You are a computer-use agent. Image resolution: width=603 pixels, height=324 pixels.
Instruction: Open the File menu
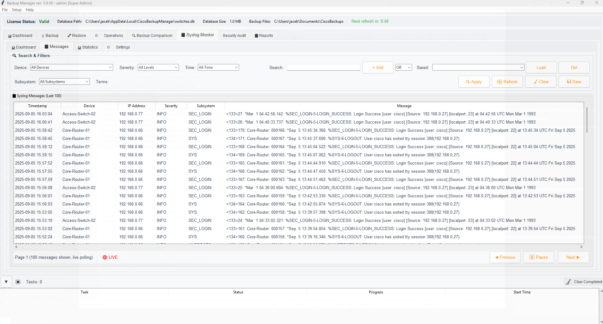coord(5,10)
